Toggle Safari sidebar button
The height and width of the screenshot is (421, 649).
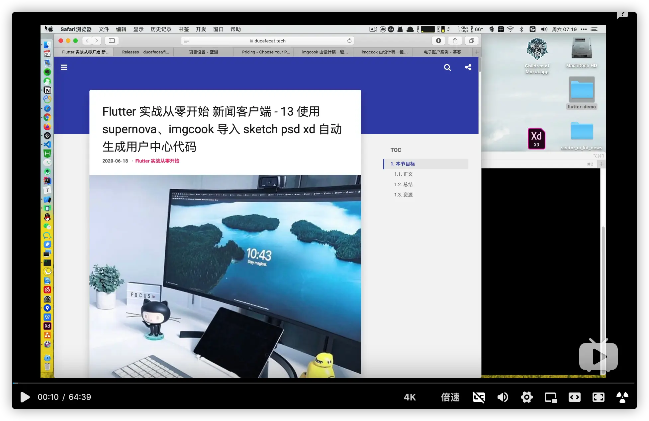(x=112, y=41)
